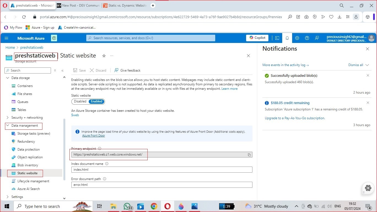
Task: Close the Static website blade
Action: click(248, 56)
